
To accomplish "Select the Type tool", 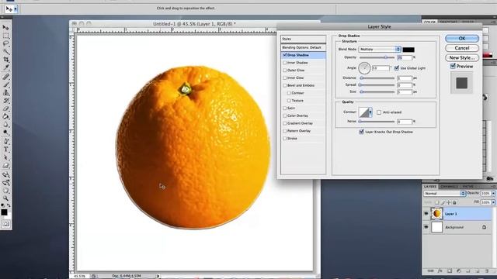I will coord(5,149).
